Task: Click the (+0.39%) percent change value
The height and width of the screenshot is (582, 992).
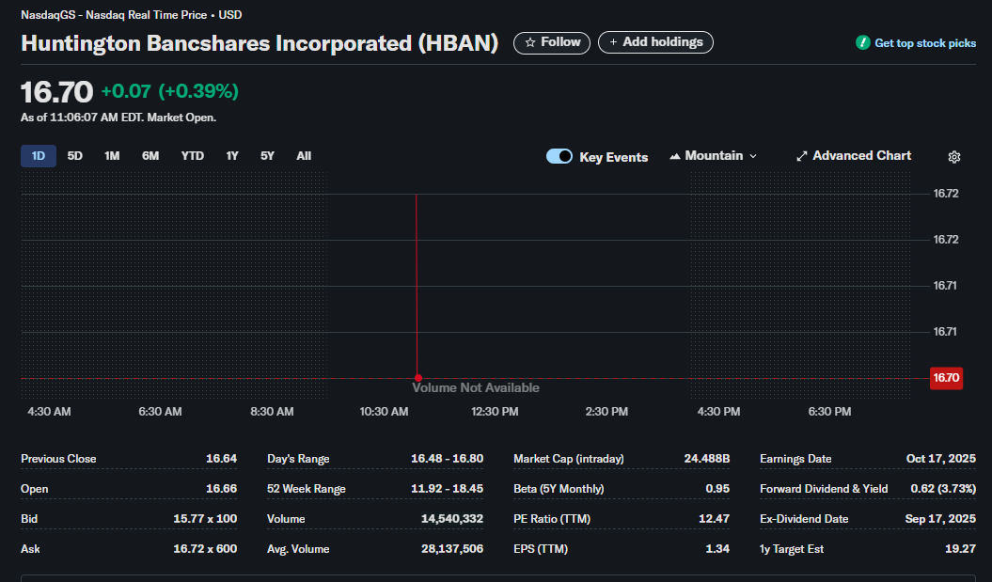Action: 198,91
